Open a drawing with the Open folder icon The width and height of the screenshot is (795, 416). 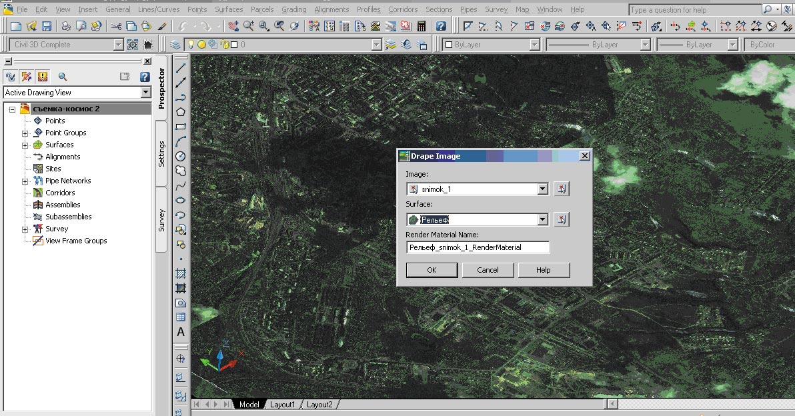click(31, 26)
